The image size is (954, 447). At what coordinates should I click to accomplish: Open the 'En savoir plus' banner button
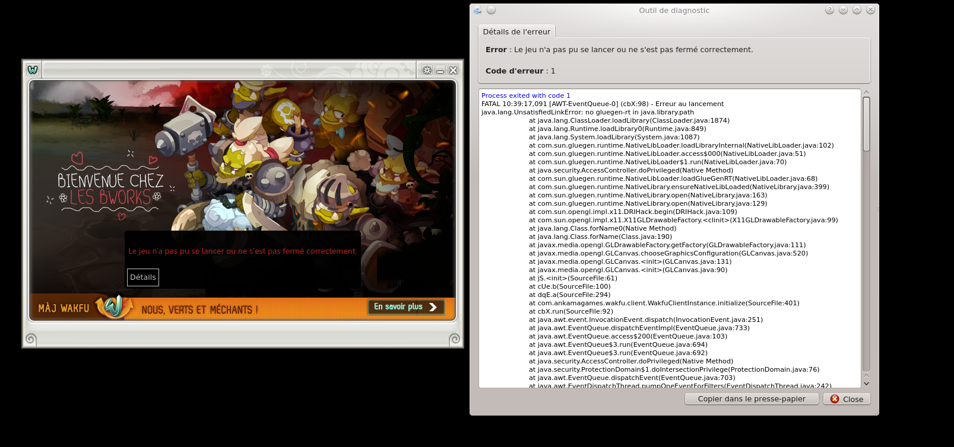[x=405, y=306]
